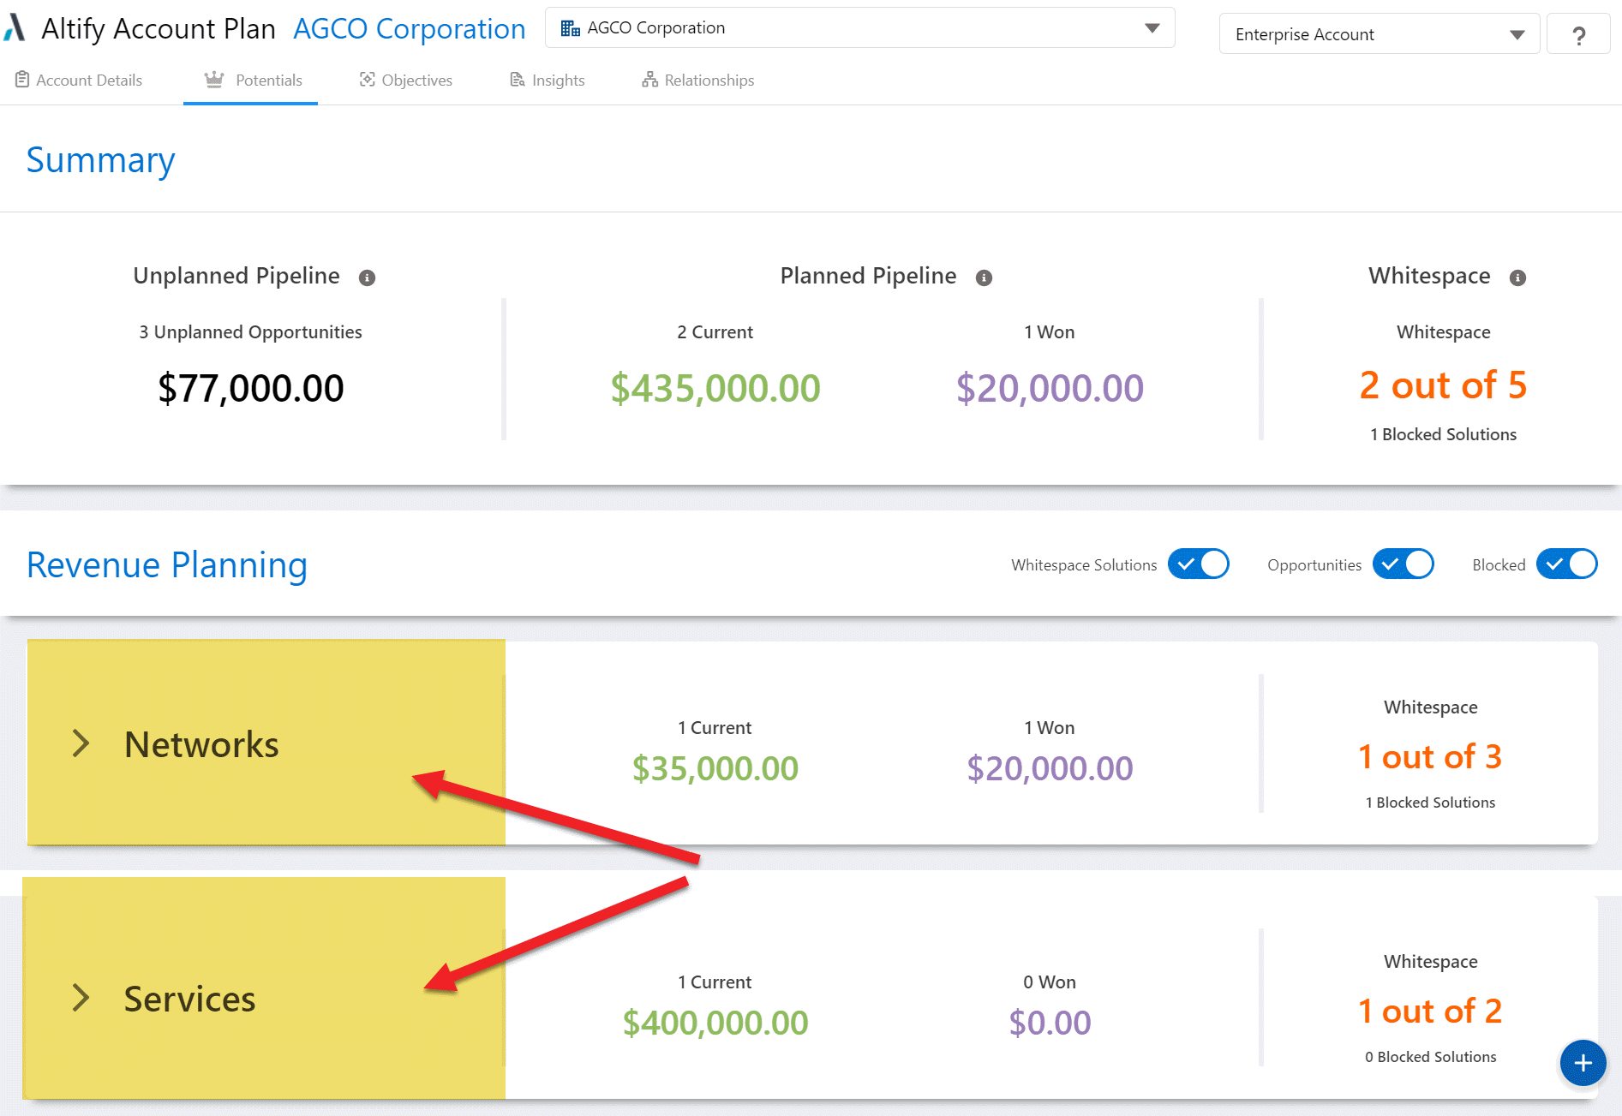Viewport: 1622px width, 1116px height.
Task: Click '0 Won' label in Services row
Action: coord(1050,982)
